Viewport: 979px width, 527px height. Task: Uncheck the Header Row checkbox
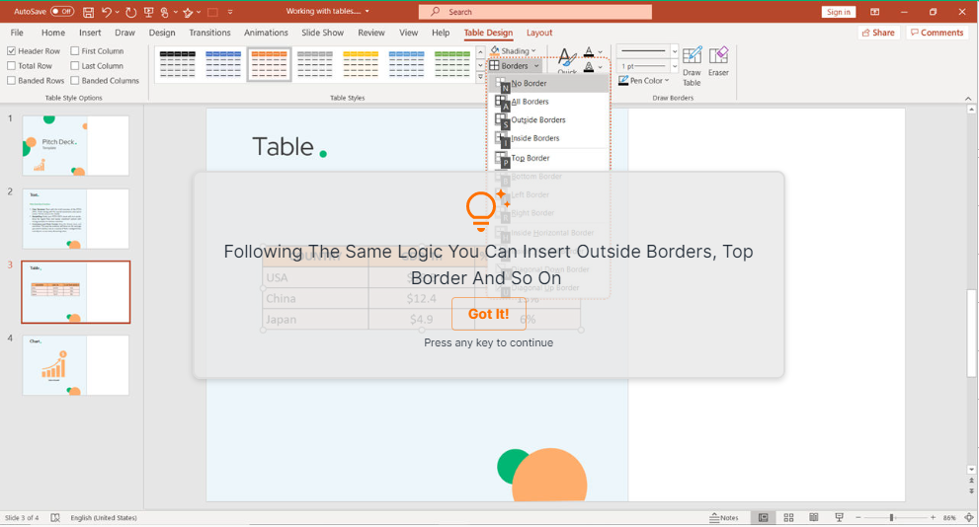[11, 51]
